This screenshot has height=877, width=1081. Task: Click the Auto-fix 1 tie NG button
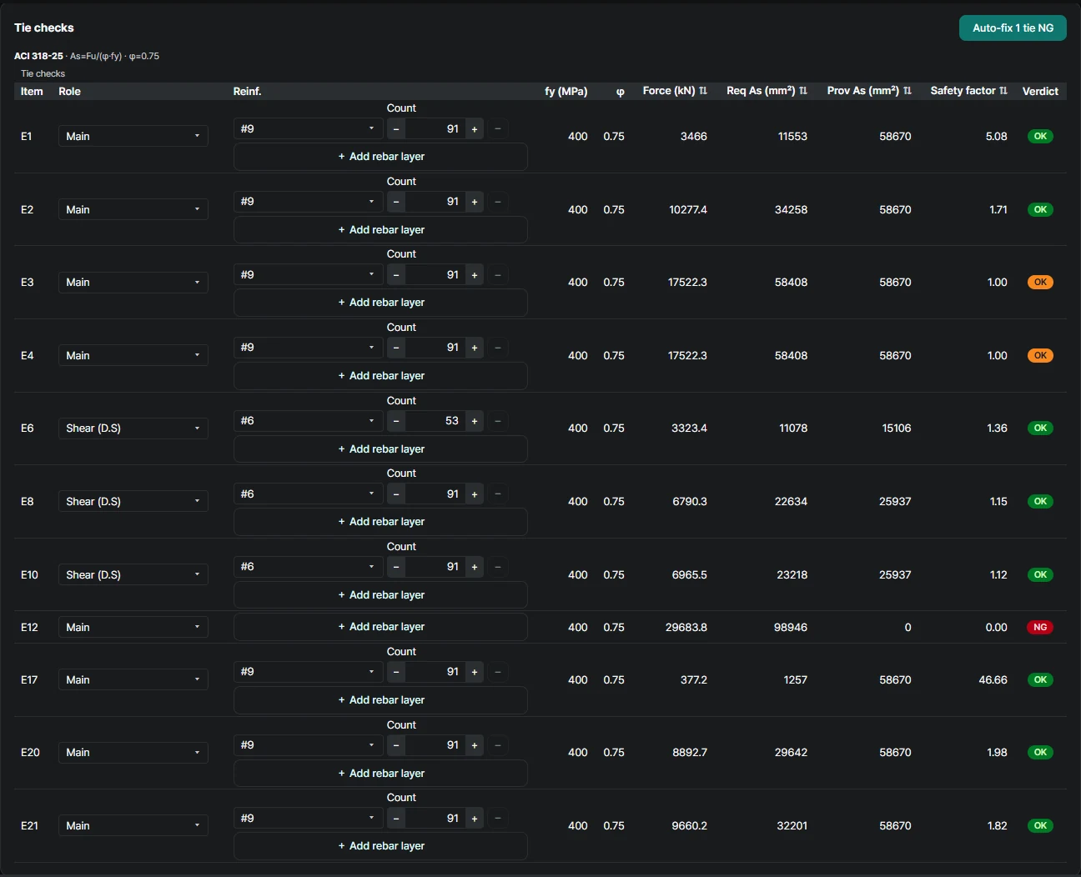pyautogui.click(x=1013, y=28)
